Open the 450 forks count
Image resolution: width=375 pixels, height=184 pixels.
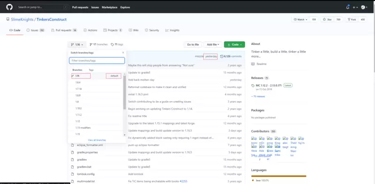(x=363, y=20)
